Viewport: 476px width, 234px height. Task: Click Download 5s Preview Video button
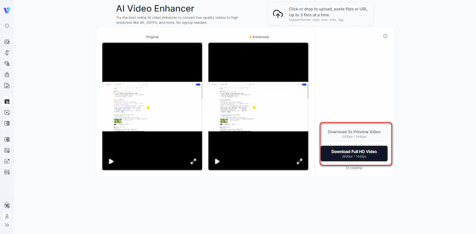pyautogui.click(x=354, y=134)
